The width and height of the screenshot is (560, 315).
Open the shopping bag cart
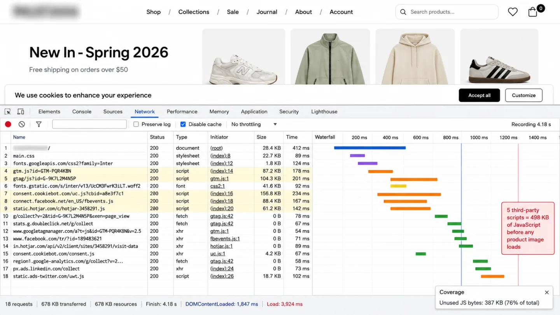532,12
